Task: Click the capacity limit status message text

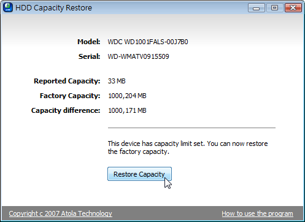Action: click(x=188, y=148)
